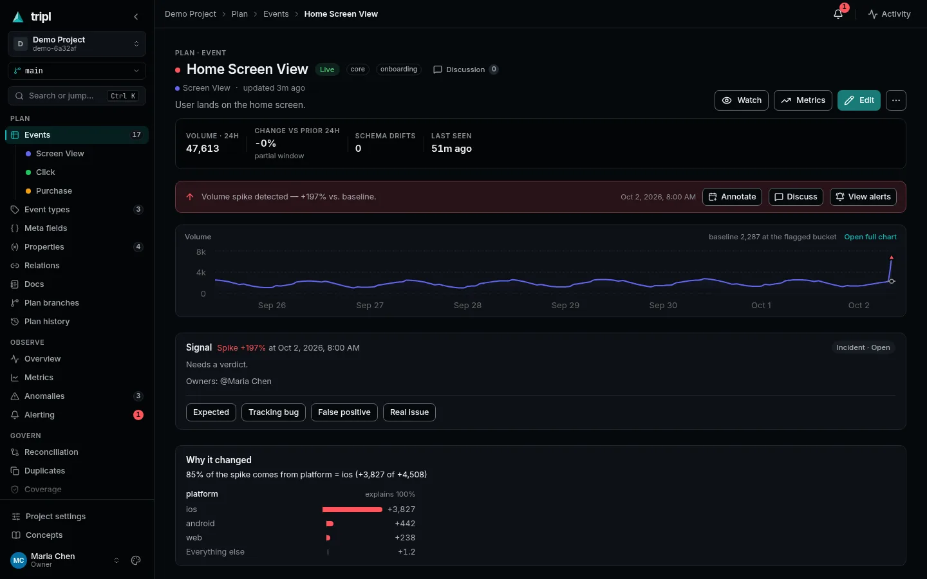Click the Overview pulse icon
Screen dimensions: 927x579
(x=15, y=359)
